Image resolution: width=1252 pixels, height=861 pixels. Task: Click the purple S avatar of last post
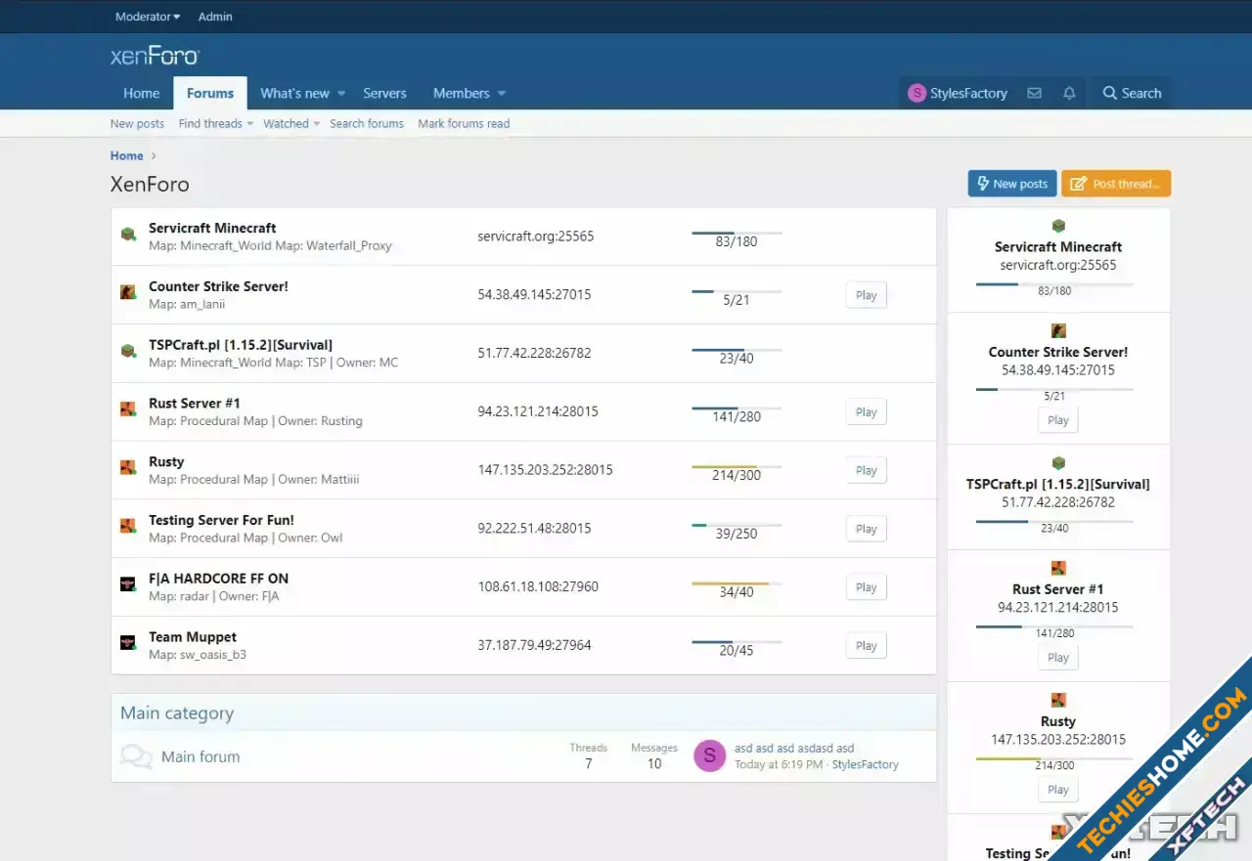709,755
